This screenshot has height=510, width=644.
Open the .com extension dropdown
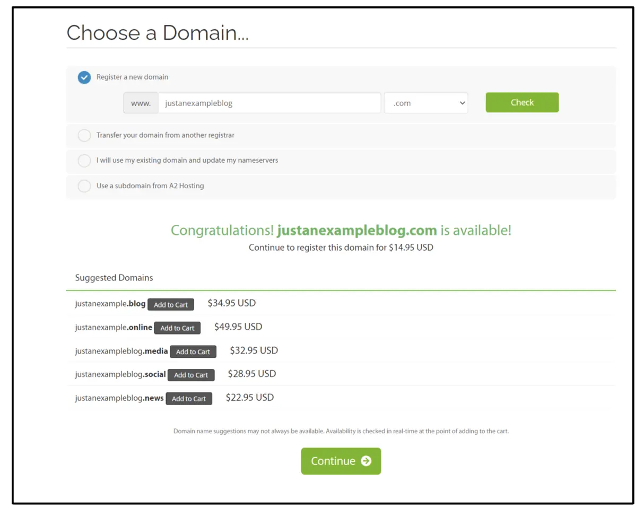tap(426, 103)
